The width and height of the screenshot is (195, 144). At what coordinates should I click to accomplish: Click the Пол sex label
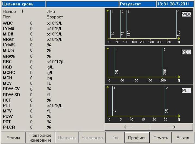click(7, 17)
